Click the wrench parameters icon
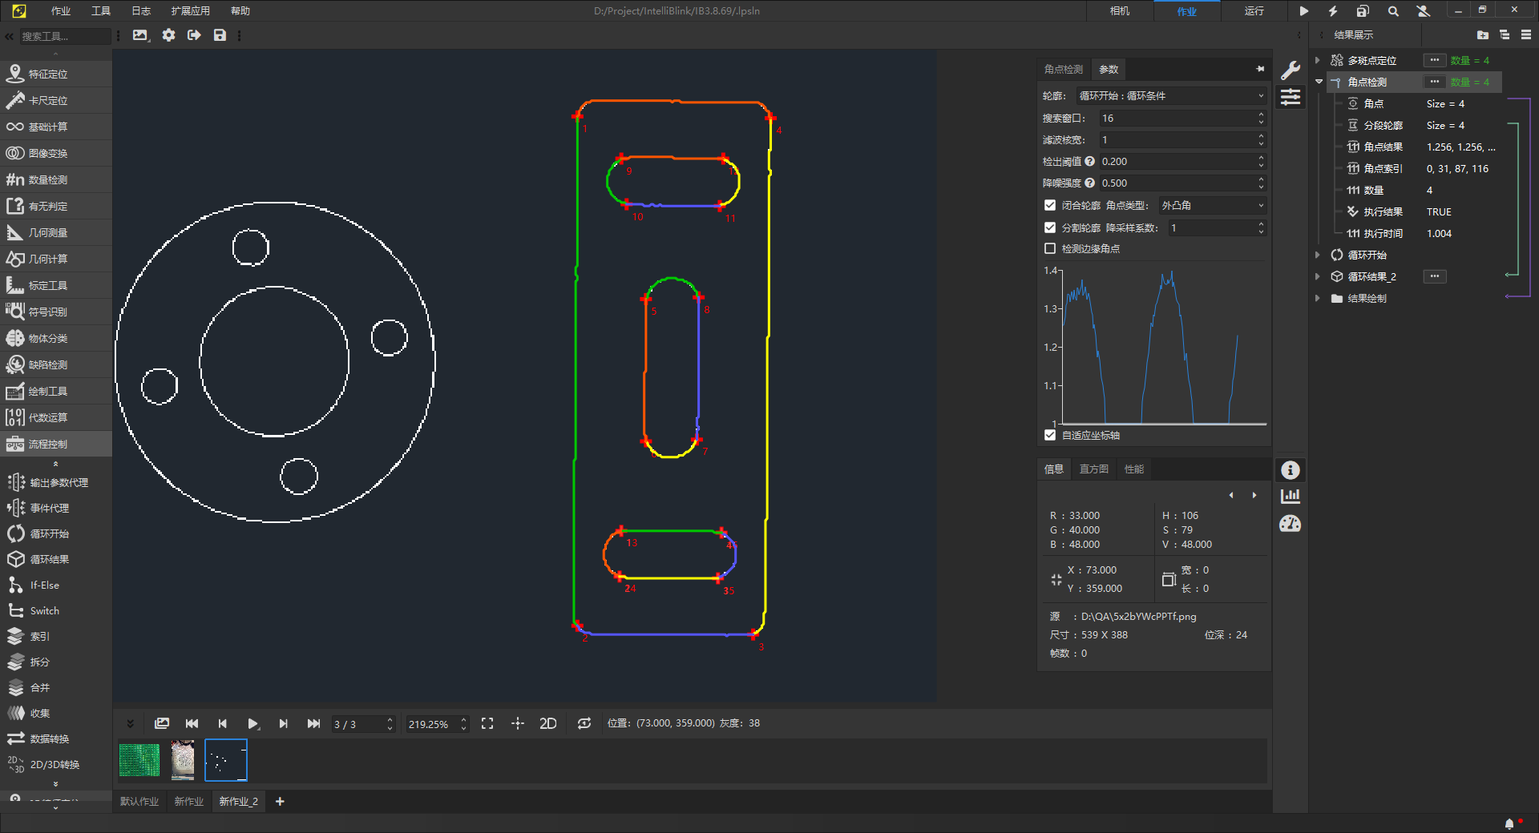1539x833 pixels. tap(1291, 70)
